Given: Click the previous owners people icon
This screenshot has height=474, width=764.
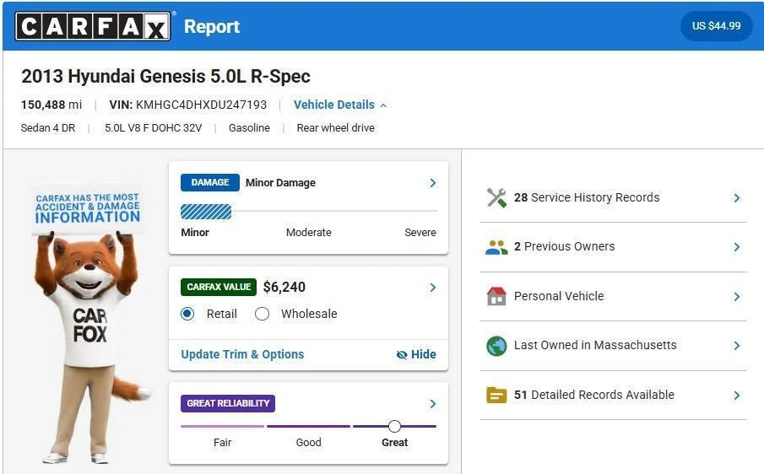Looking at the screenshot, I should pyautogui.click(x=496, y=247).
